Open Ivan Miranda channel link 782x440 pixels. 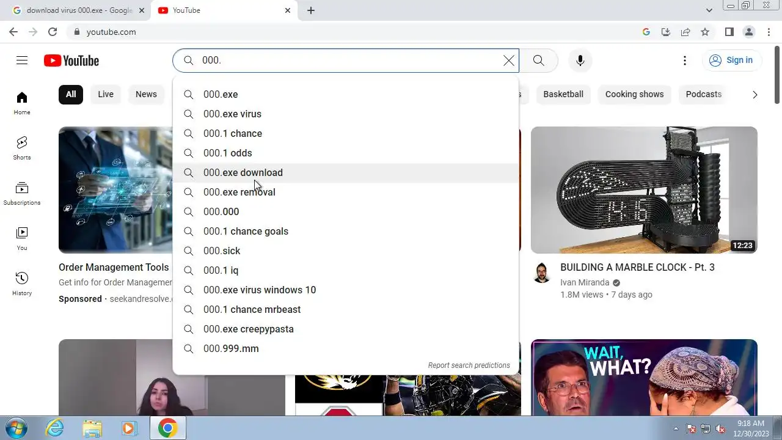585,282
